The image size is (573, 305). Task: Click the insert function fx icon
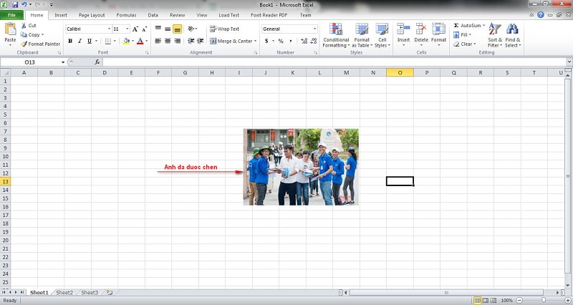tap(97, 62)
